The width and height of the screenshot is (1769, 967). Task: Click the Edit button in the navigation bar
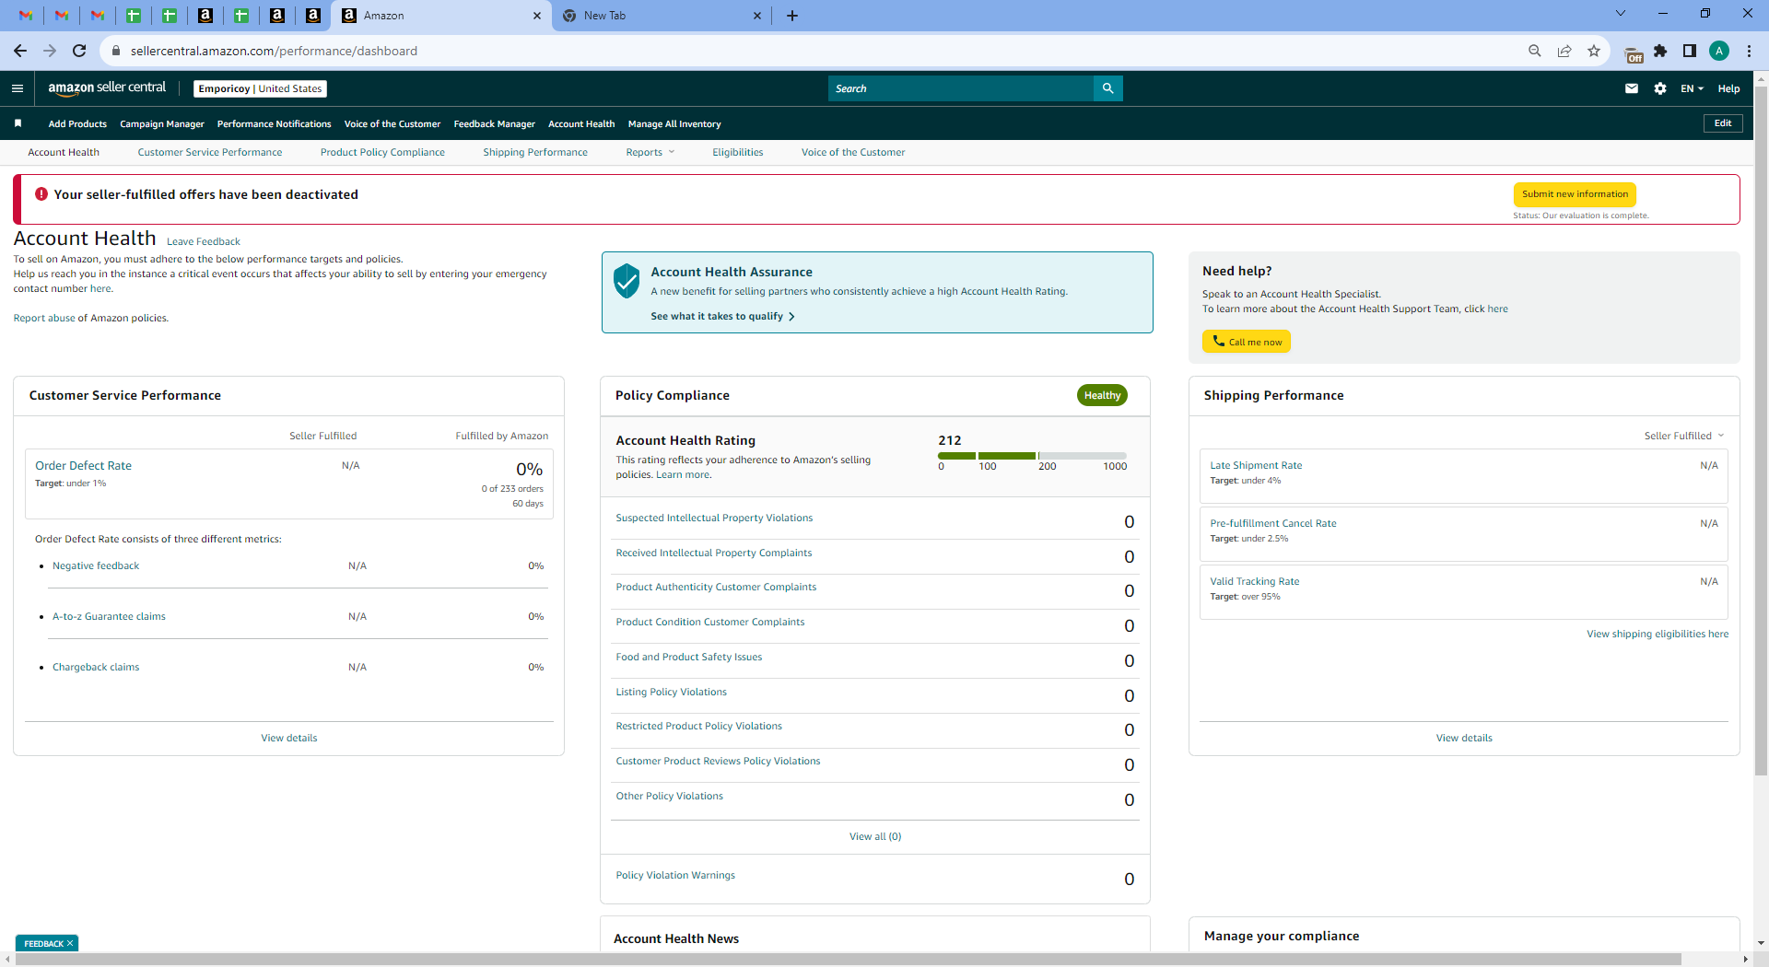point(1723,123)
